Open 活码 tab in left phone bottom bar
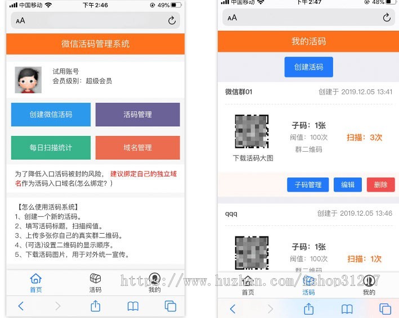Viewport: 399px width, 318px height. click(96, 283)
